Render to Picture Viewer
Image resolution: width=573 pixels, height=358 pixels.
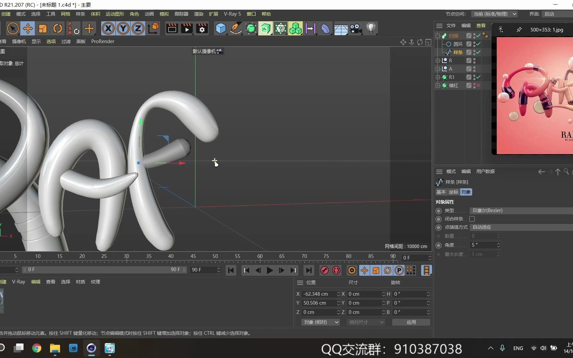point(187,29)
